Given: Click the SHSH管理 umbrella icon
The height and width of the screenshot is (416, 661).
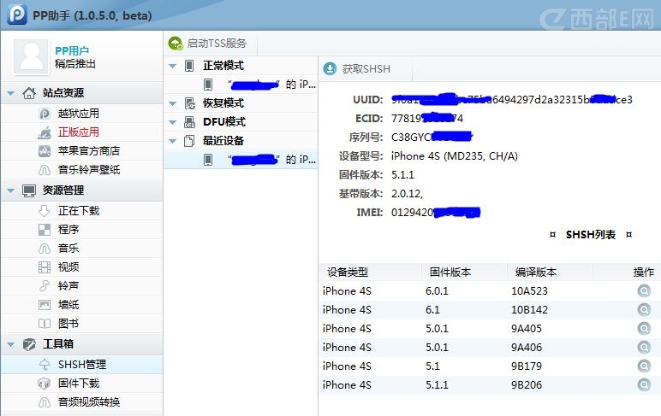Looking at the screenshot, I should 45,364.
